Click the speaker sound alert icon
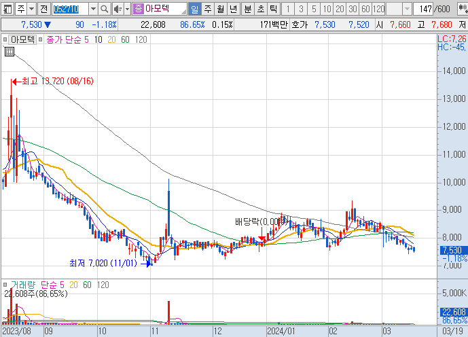Image resolution: width=468 pixels, height=337 pixels. pyautogui.click(x=118, y=9)
